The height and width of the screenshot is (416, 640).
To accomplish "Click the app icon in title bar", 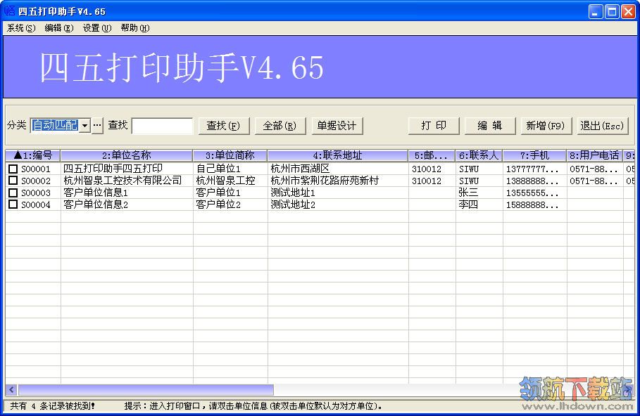I will [9, 11].
